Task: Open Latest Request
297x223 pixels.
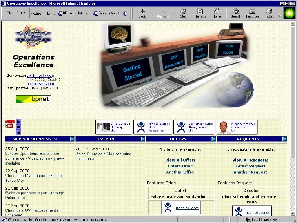Action: (x=250, y=166)
